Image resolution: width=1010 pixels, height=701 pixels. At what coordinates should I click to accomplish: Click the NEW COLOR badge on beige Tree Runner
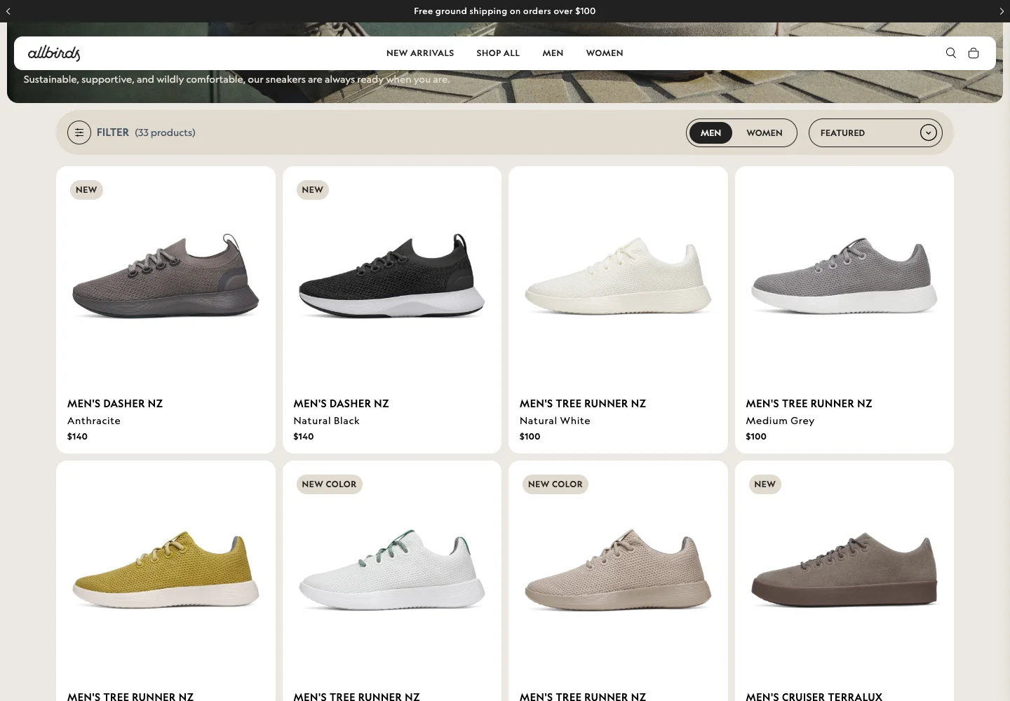pyautogui.click(x=555, y=484)
